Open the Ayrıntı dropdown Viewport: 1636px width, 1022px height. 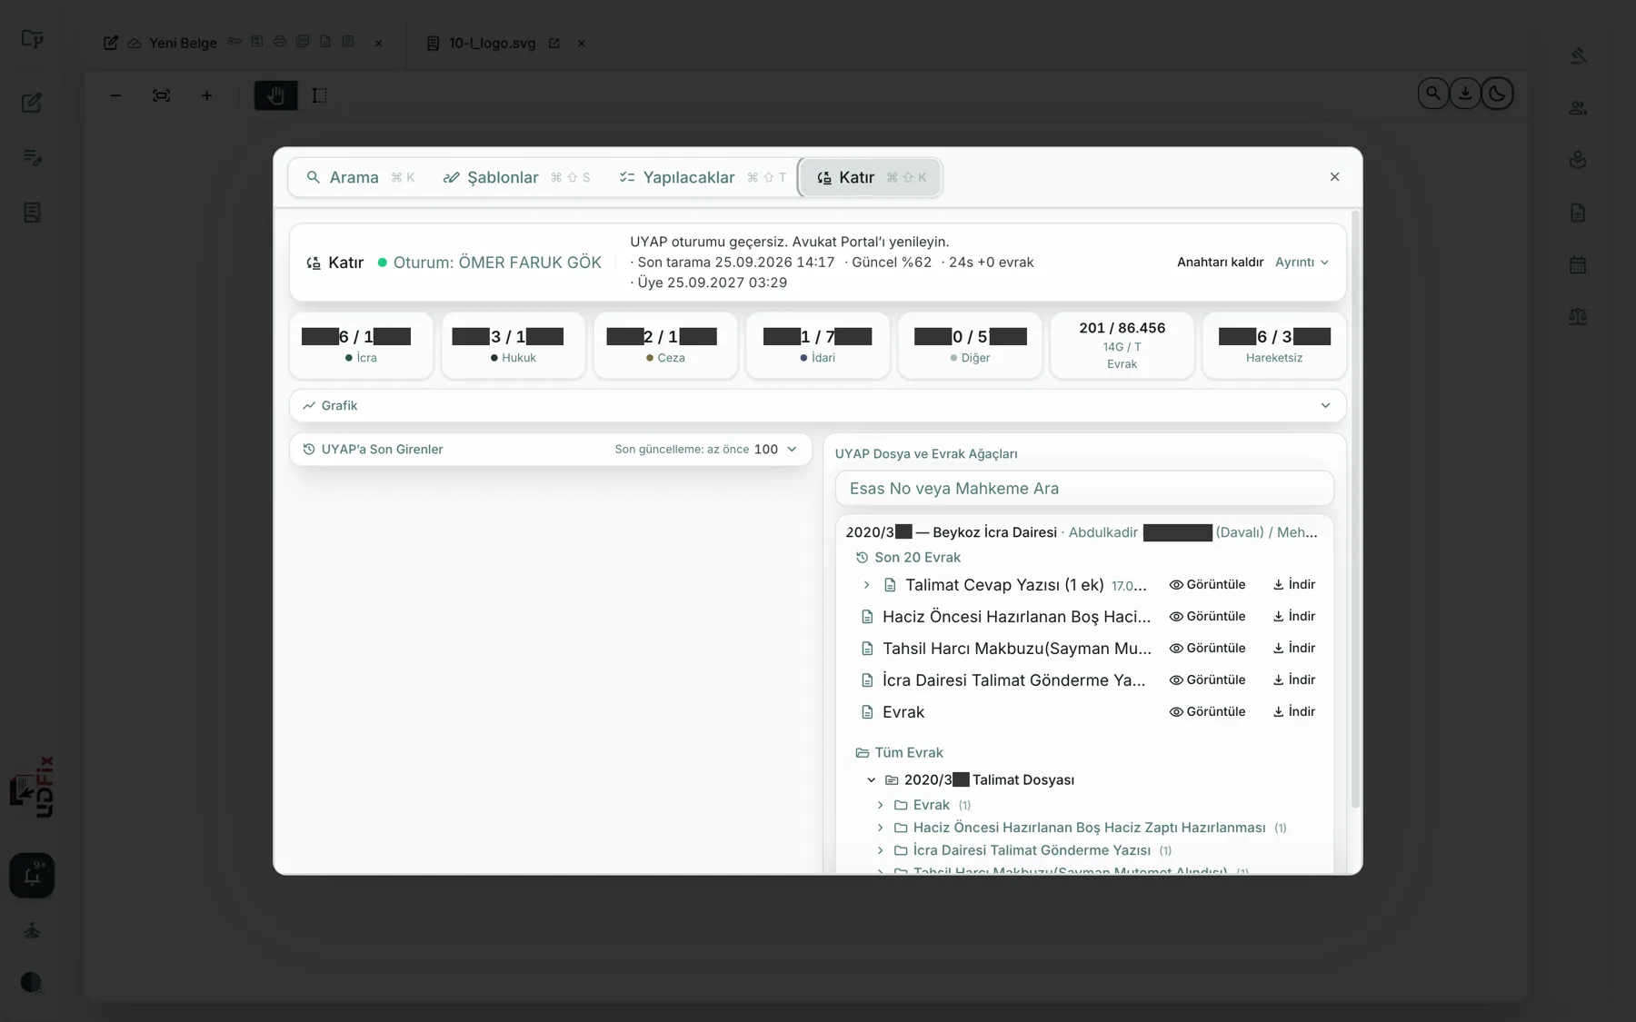1302,263
